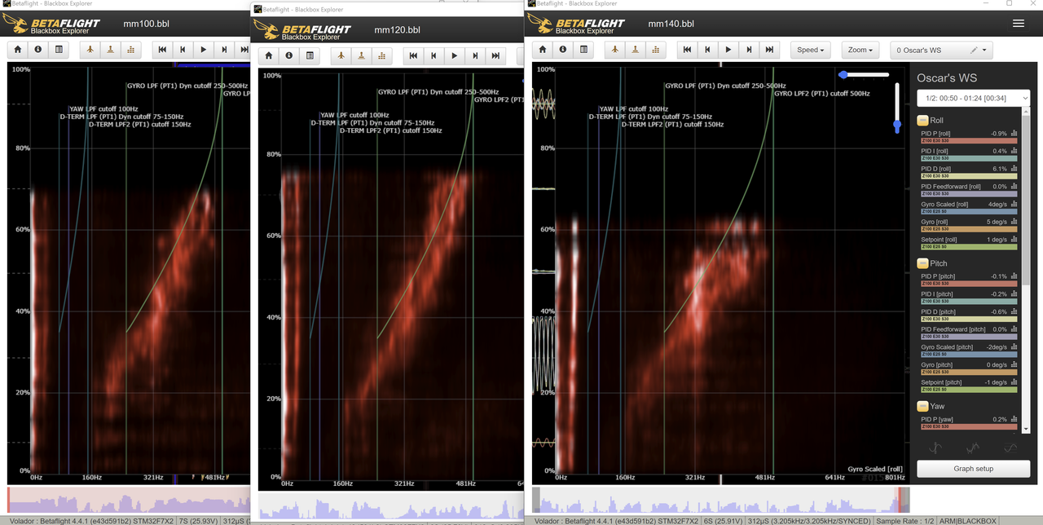
Task: Click the horizontal analyser zoom slider
Action: [864, 74]
